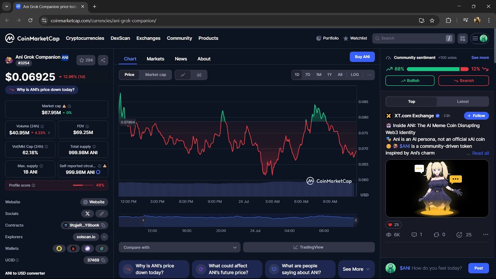Image resolution: width=496 pixels, height=279 pixels.
Task: Expand explorers dropdown next to solscan.io
Action: click(x=105, y=237)
